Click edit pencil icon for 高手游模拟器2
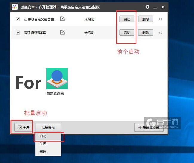The width and height of the screenshot is (194, 163). point(62,32)
